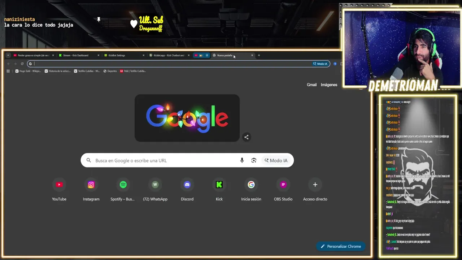
Task: Share the Google doodle
Action: (246, 137)
